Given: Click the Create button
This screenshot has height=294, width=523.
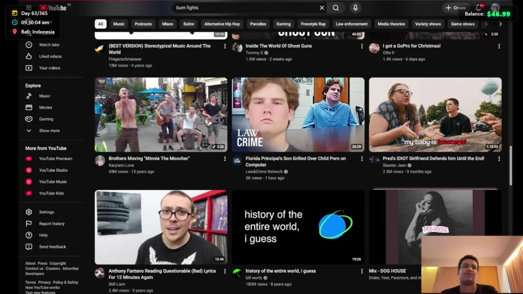Looking at the screenshot, I should tap(456, 8).
